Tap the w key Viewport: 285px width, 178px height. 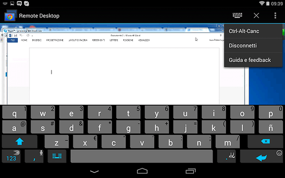43,112
